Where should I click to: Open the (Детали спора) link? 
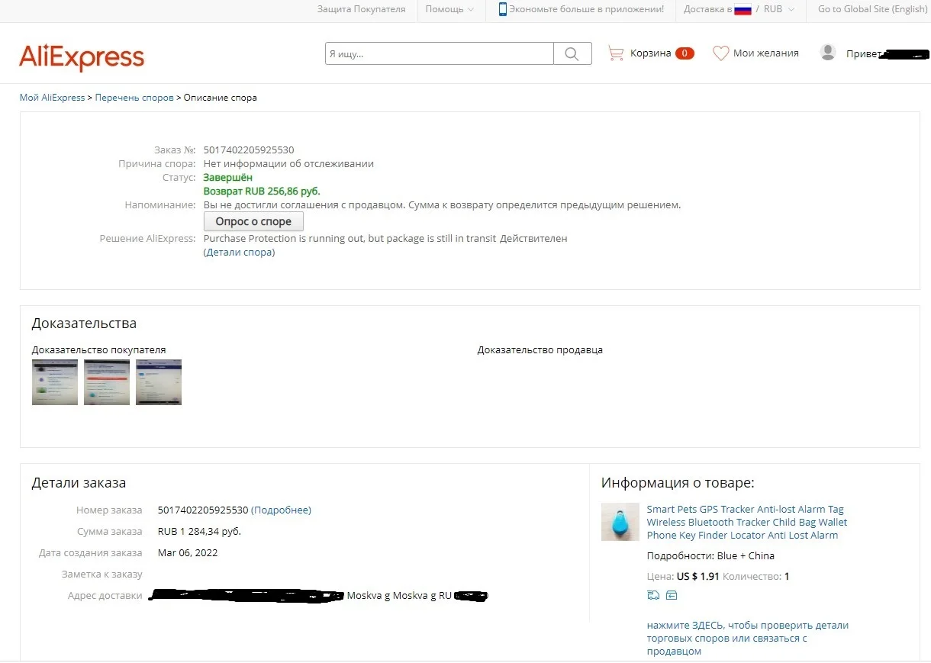point(239,253)
